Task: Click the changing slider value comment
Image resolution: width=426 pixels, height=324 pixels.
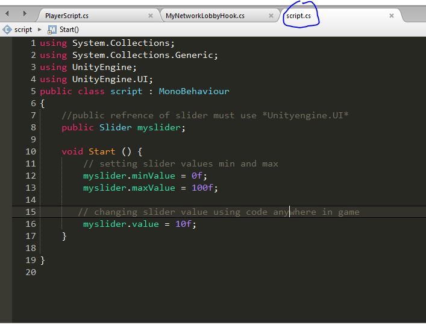Action: (219, 212)
